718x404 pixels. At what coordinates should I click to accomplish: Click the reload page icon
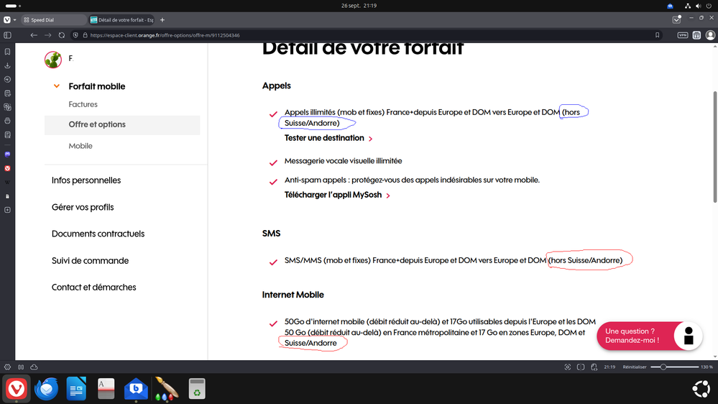point(62,35)
